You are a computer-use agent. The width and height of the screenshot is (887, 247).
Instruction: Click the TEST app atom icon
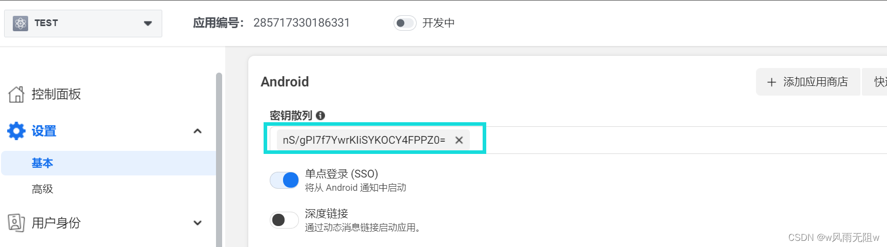pos(20,23)
